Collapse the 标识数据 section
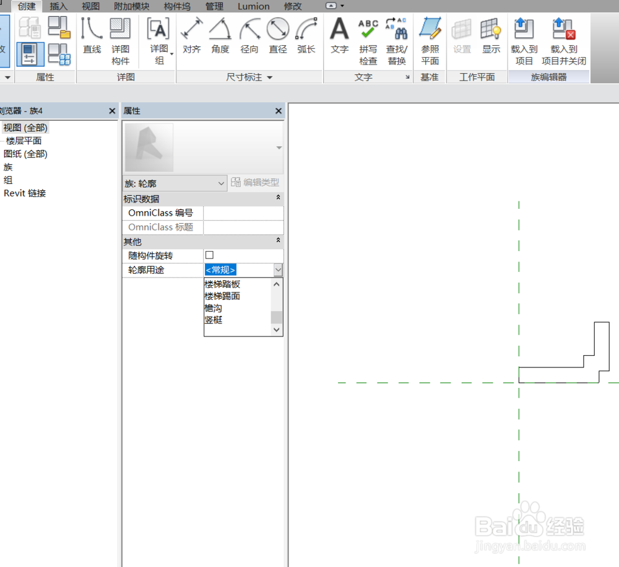This screenshot has width=619, height=567. (x=278, y=197)
